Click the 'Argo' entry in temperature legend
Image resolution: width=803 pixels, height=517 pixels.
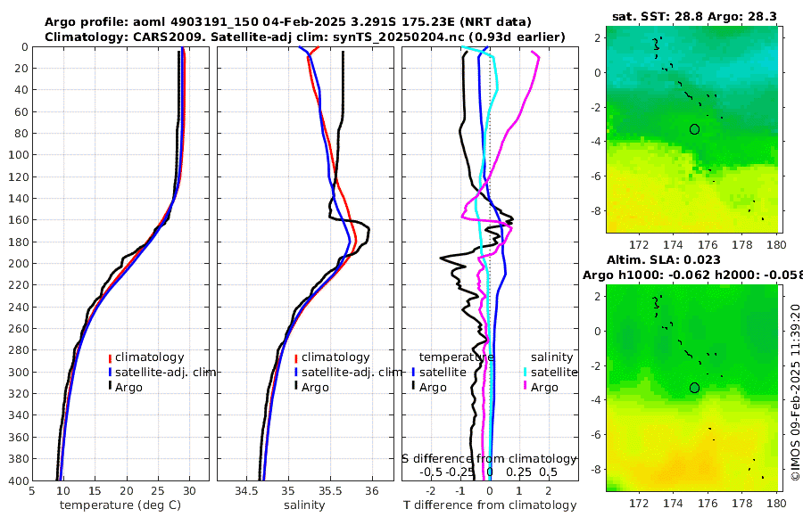click(128, 388)
